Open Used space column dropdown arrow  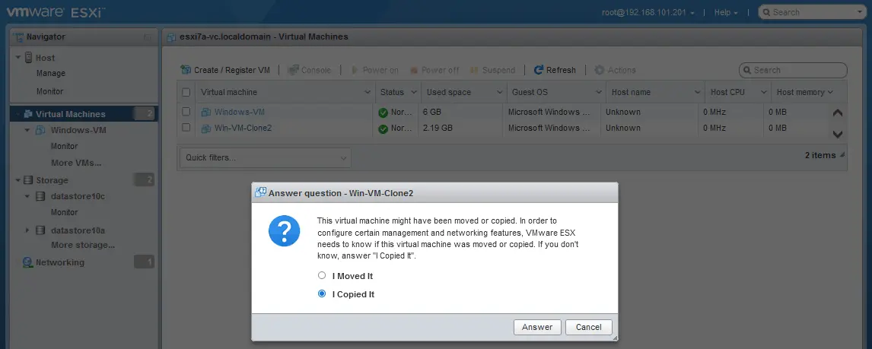point(499,92)
